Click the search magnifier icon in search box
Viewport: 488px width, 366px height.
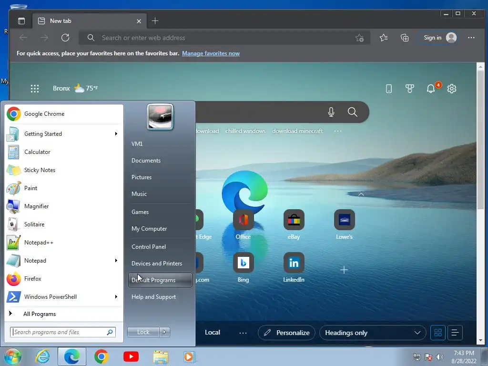(x=352, y=112)
